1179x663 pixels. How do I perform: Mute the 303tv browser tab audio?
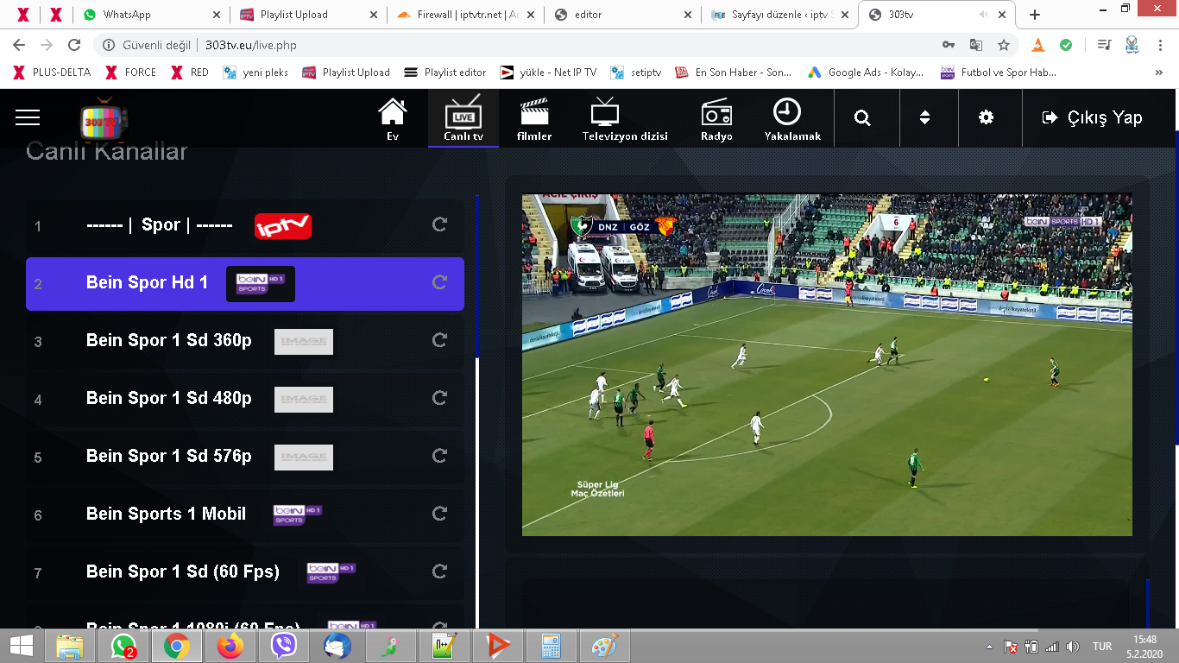coord(982,15)
